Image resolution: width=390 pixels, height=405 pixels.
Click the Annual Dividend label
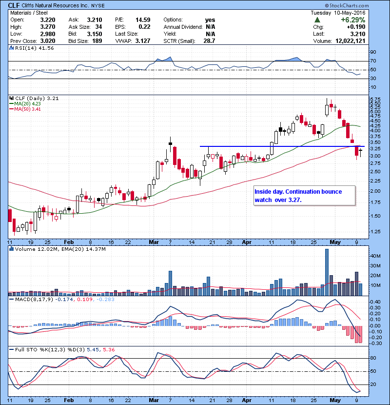click(183, 27)
